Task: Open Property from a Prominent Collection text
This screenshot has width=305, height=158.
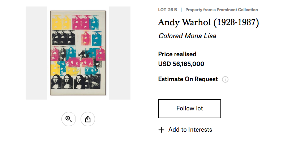Action: [x=222, y=10]
